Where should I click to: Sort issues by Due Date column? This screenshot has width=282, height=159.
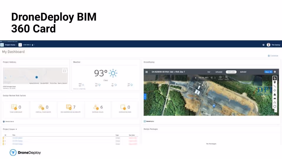pos(132,135)
